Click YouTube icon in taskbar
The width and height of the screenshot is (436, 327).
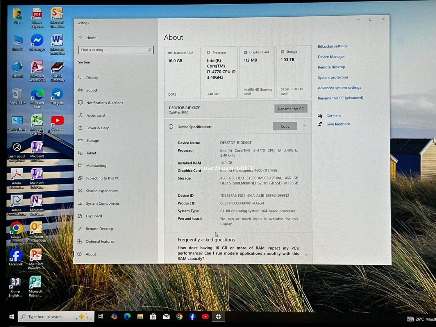[205, 317]
